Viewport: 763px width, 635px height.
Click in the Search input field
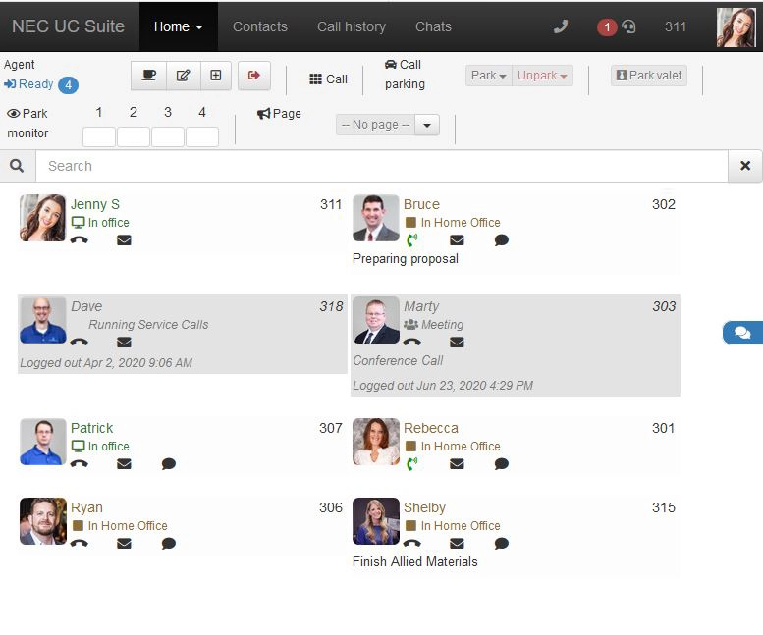point(381,166)
